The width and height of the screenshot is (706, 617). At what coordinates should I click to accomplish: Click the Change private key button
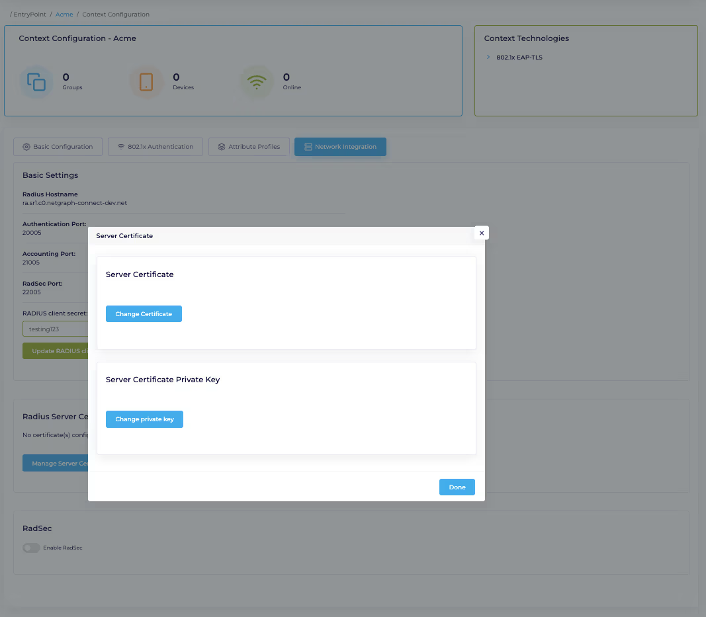[144, 419]
